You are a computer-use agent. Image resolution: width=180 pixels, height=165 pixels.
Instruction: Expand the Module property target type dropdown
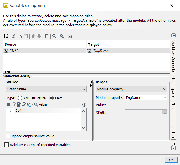pyautogui.click(x=132, y=89)
